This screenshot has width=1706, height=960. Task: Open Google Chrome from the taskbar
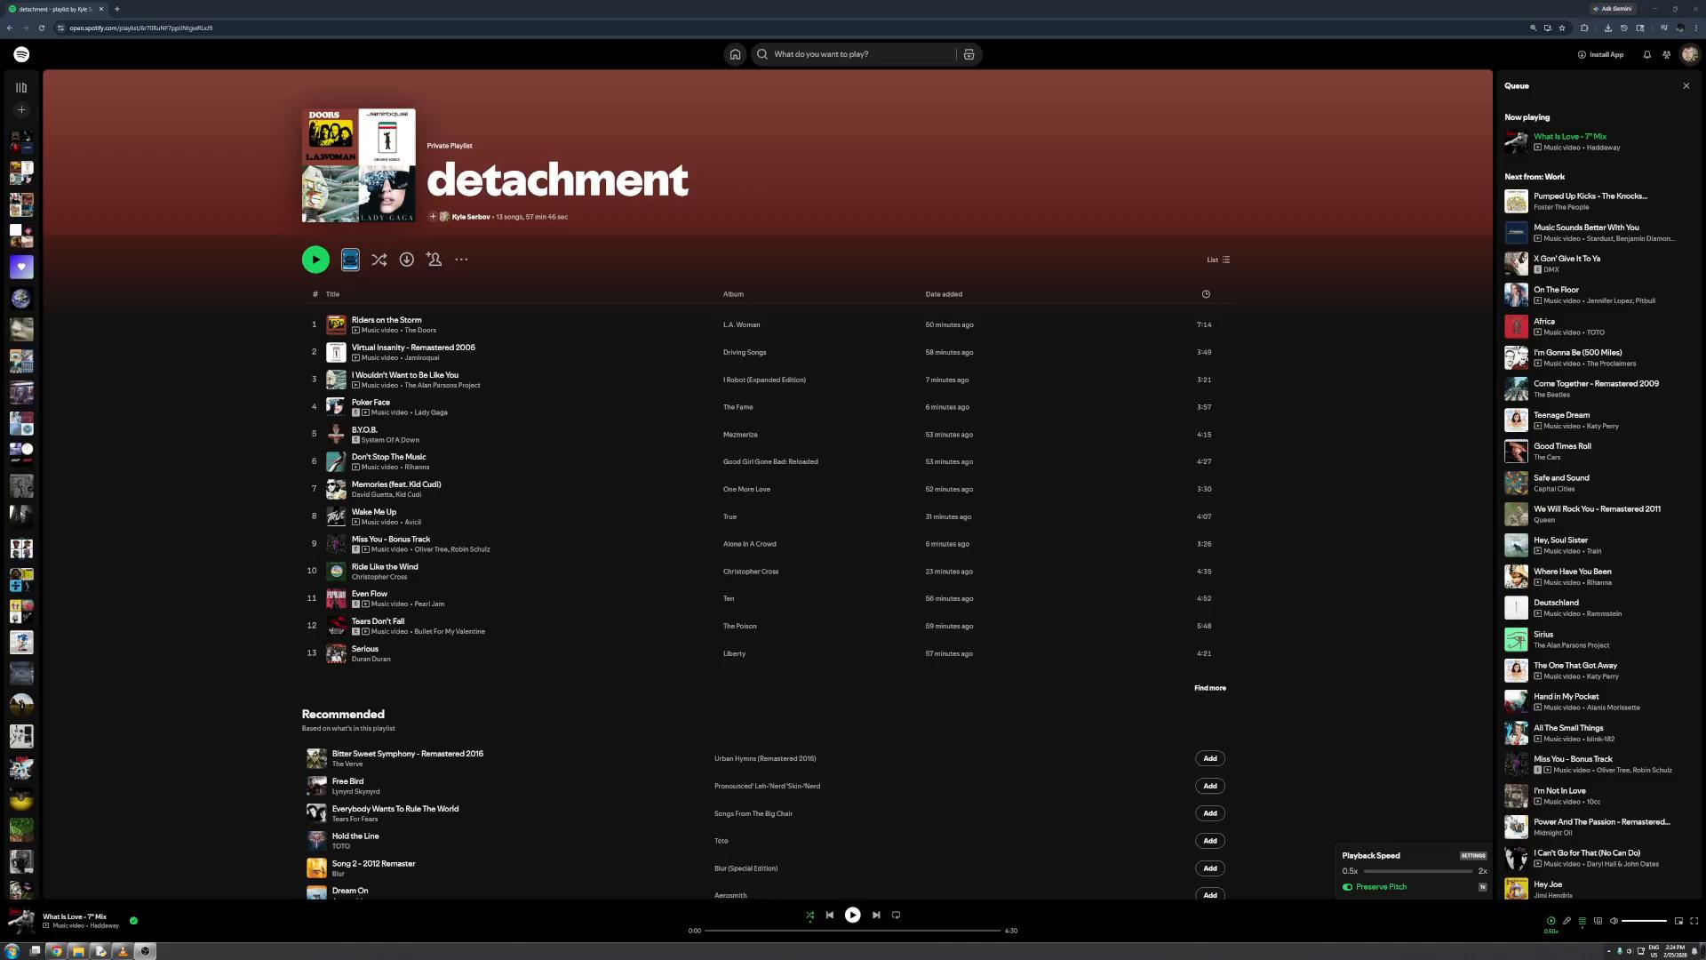point(56,951)
